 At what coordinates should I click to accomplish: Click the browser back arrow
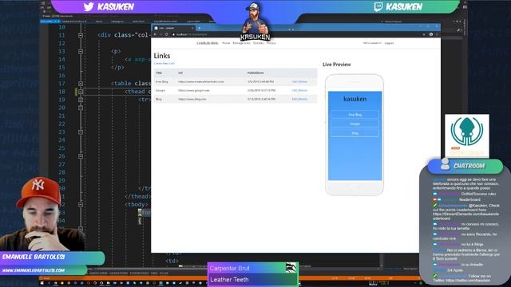(155, 34)
